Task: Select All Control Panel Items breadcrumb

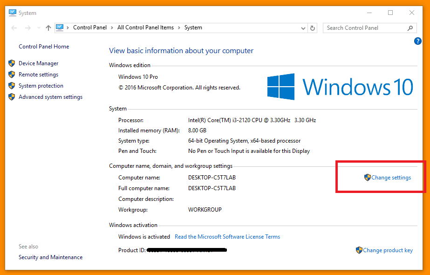Action: tap(145, 28)
